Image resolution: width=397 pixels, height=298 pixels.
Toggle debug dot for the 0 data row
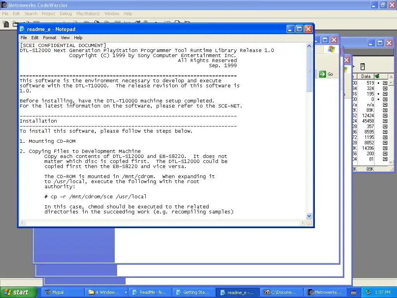[x=378, y=99]
